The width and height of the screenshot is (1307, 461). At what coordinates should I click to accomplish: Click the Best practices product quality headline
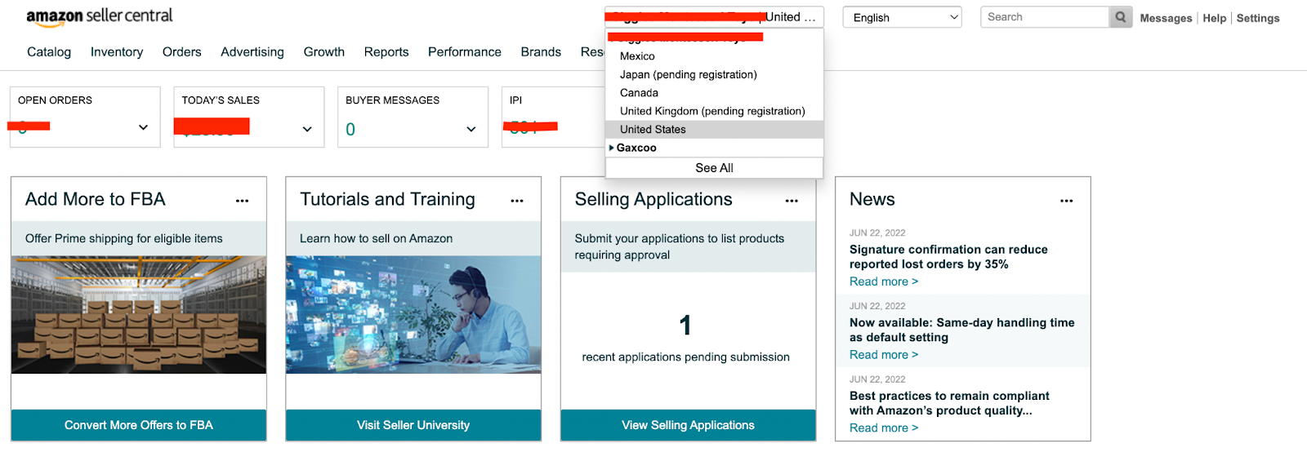[949, 404]
